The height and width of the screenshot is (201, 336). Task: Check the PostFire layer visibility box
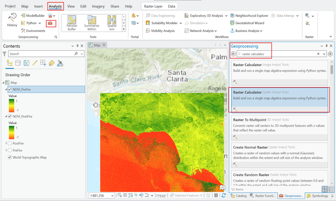tap(10, 143)
